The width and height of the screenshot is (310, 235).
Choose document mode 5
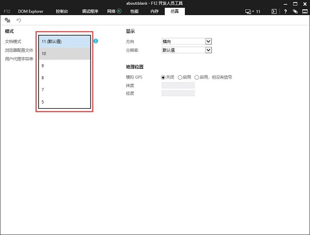(x=65, y=102)
